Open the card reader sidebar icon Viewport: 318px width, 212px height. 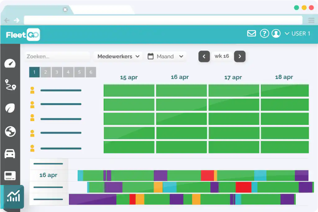[x=10, y=175]
